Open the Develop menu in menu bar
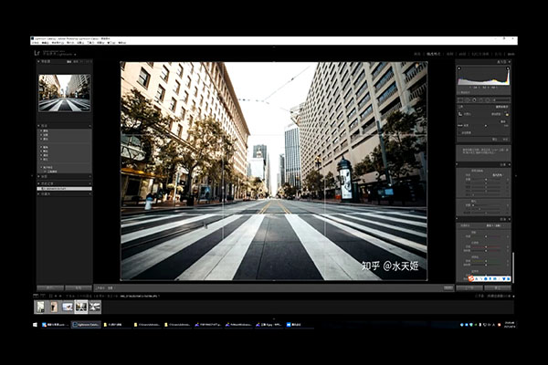The height and width of the screenshot is (365, 548). [x=58, y=43]
